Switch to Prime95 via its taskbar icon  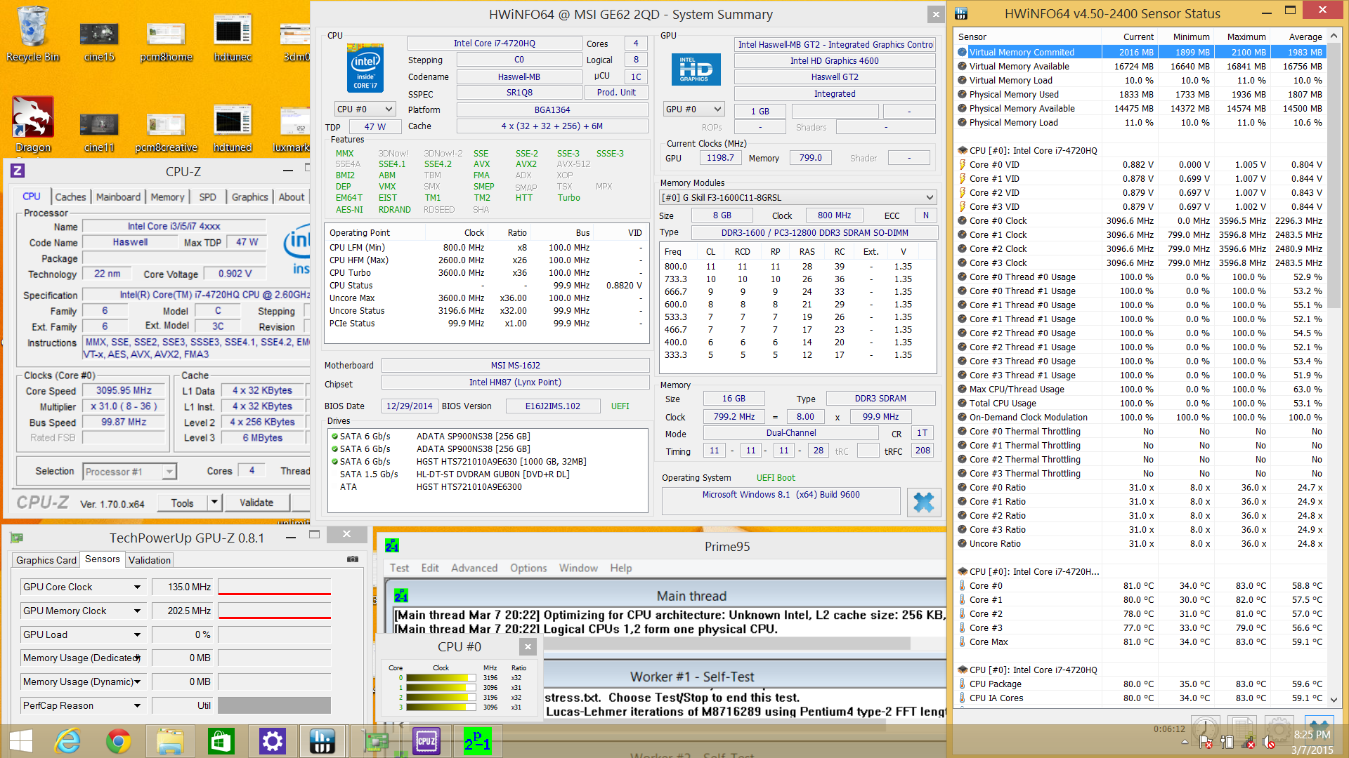[477, 741]
